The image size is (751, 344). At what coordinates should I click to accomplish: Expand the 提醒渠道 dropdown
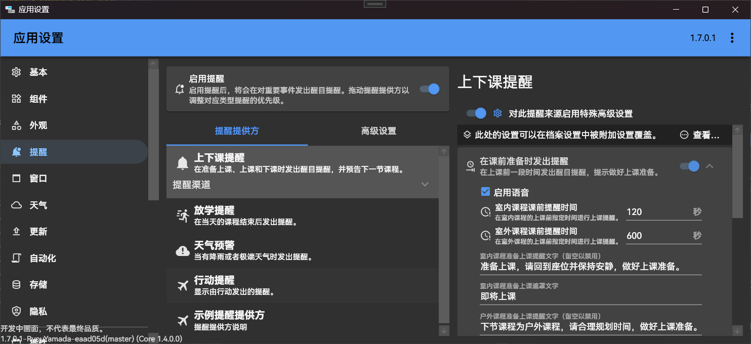[424, 184]
